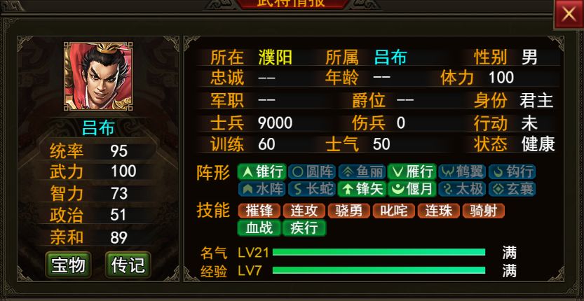Pick the 长蛇 formation icon
This screenshot has height=301, width=584.
pos(312,189)
